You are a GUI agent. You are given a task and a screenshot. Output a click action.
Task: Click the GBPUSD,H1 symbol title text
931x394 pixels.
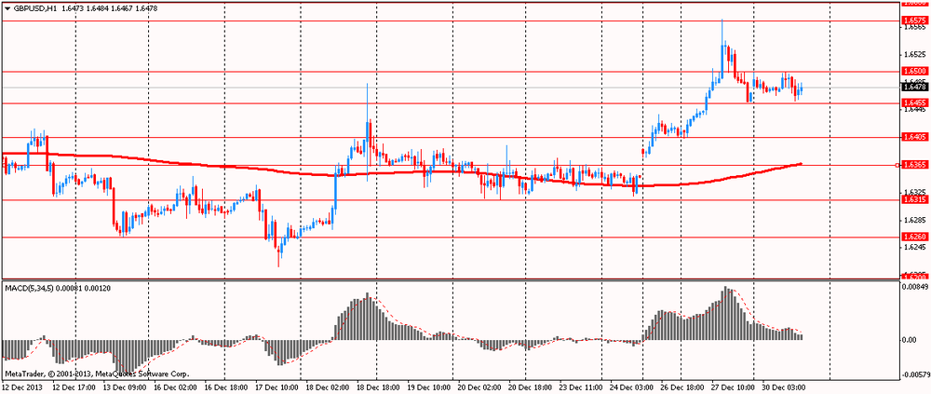[x=34, y=9]
